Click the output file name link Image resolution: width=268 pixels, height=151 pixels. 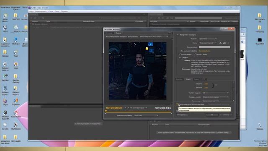[205, 51]
